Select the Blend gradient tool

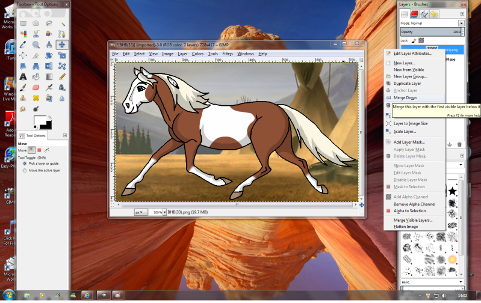[49, 76]
